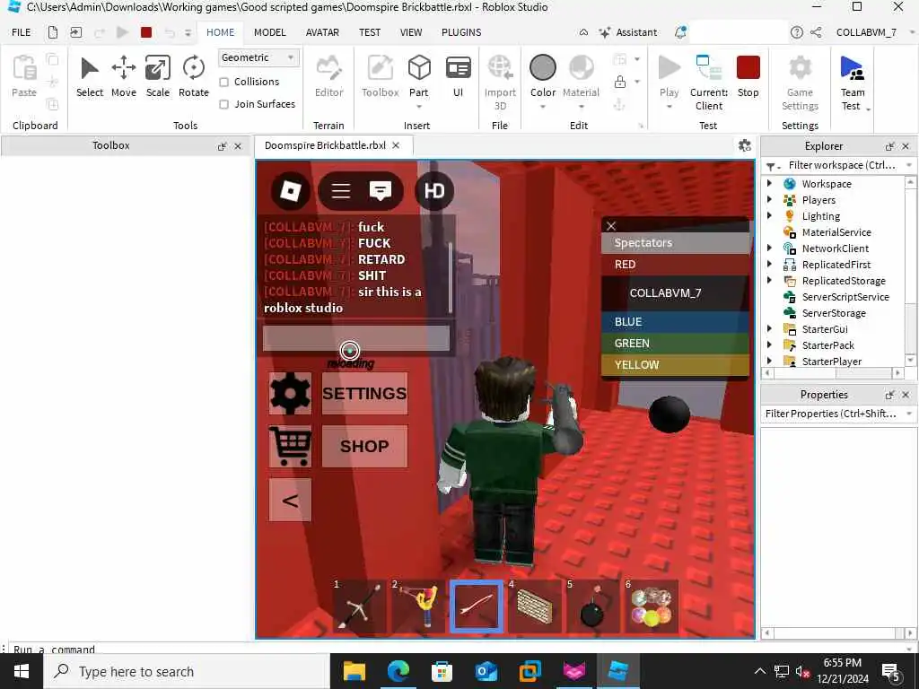Click the in-game SHOP button
Screen dimensions: 919x689
click(364, 447)
